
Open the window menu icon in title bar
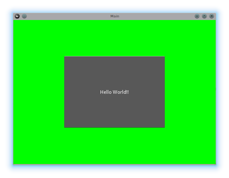pos(17,16)
